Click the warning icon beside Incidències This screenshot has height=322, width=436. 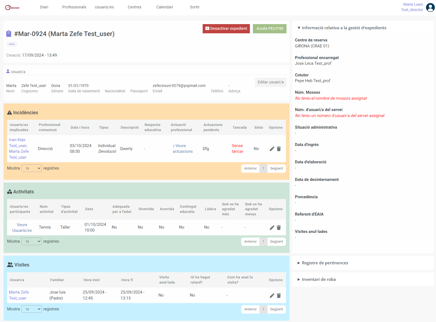9,113
